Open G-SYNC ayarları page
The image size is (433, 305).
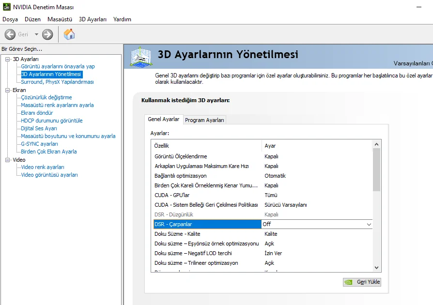point(40,144)
